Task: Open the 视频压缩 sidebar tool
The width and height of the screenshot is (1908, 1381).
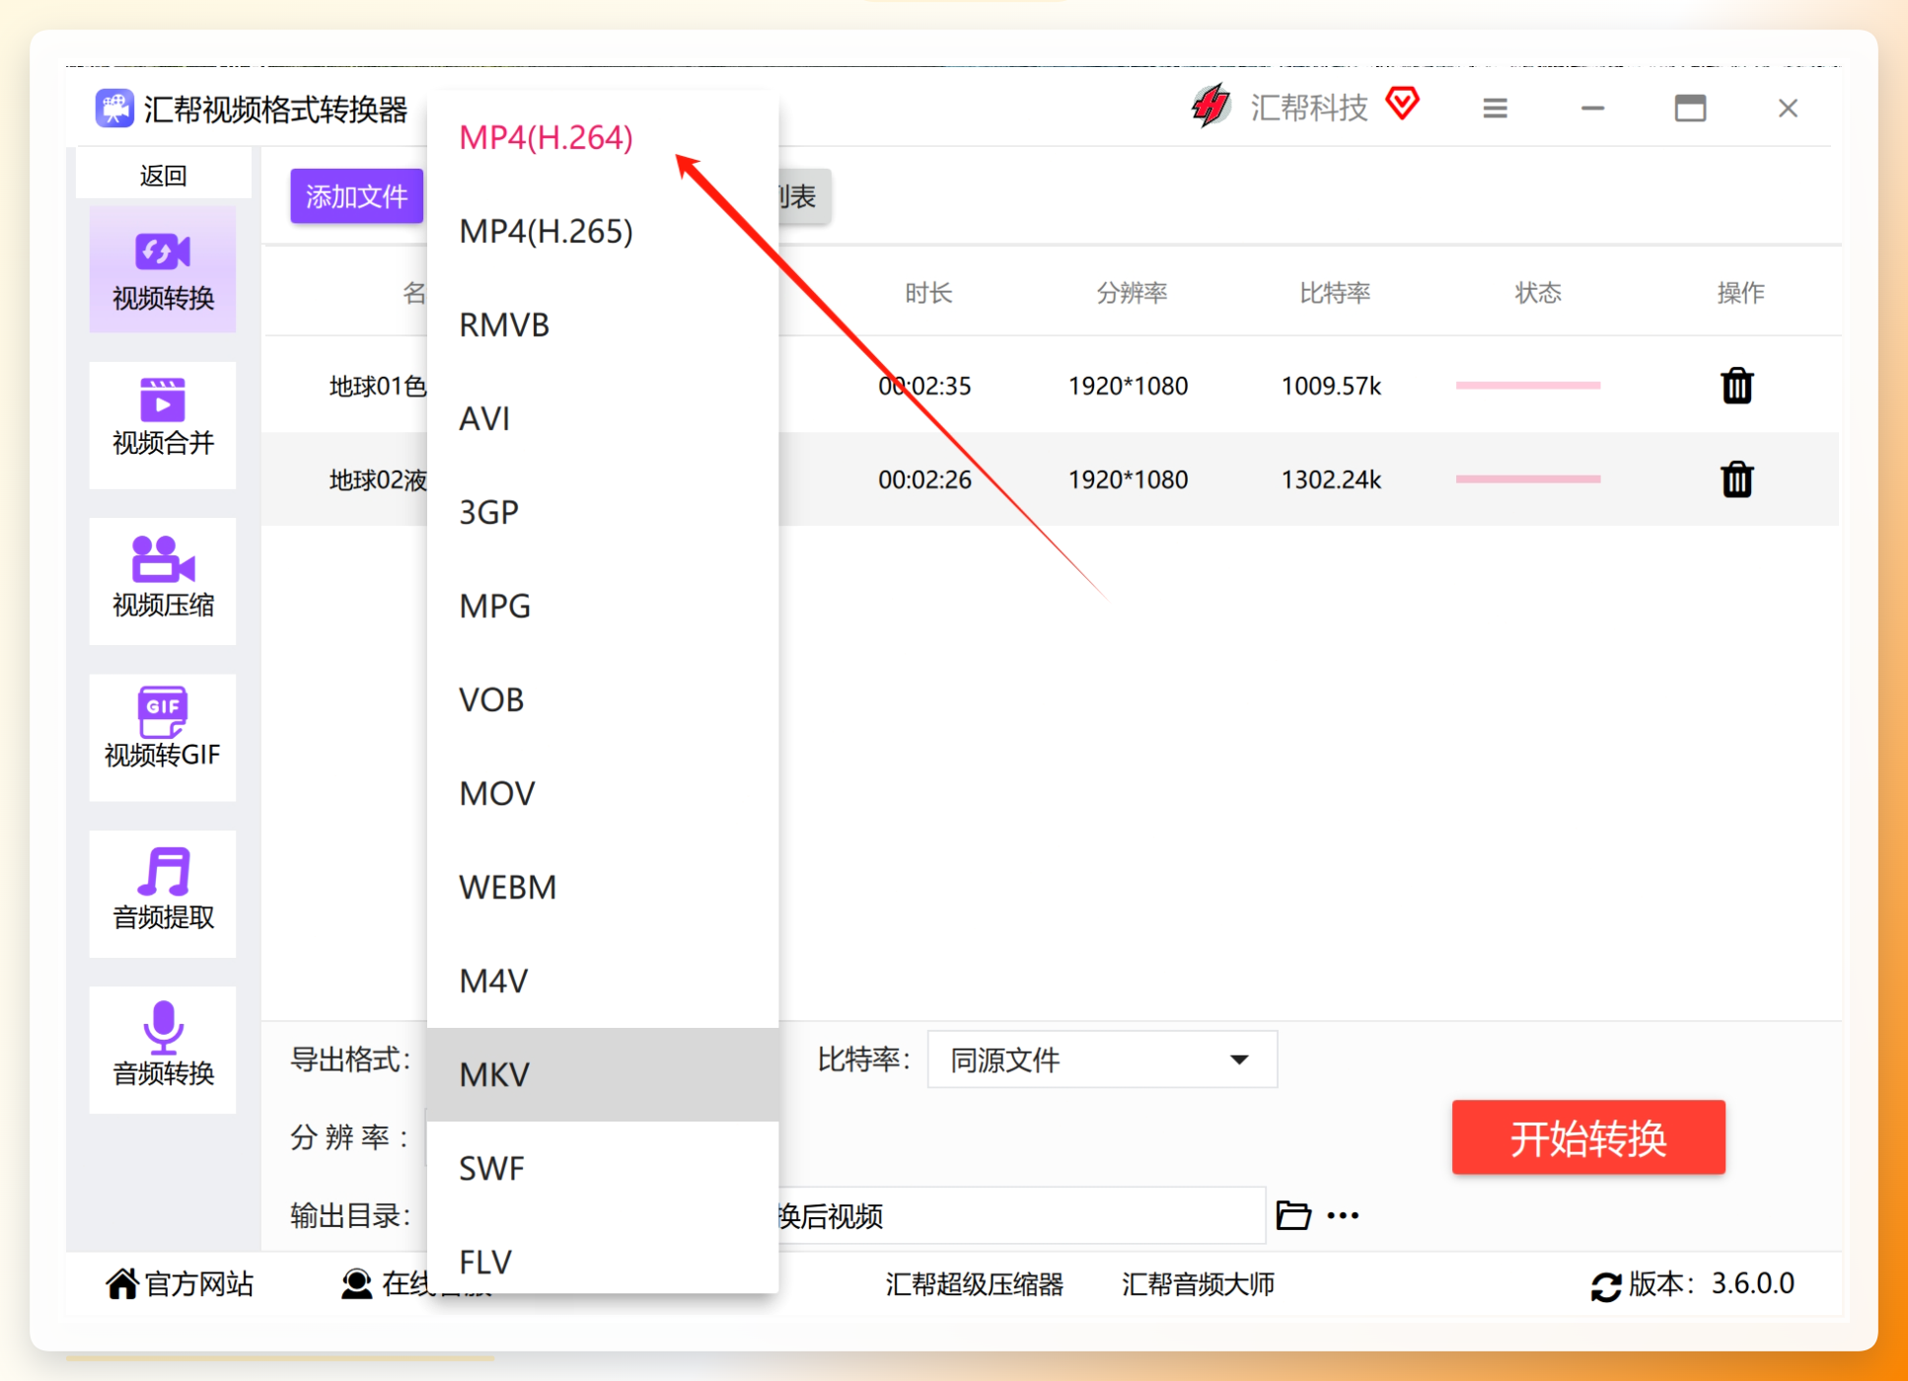Action: point(163,581)
